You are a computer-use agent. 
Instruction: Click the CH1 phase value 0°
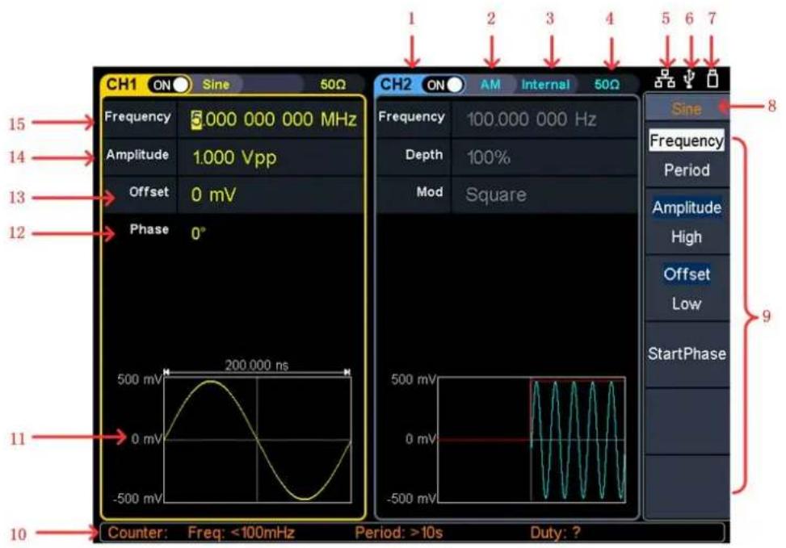(x=198, y=233)
